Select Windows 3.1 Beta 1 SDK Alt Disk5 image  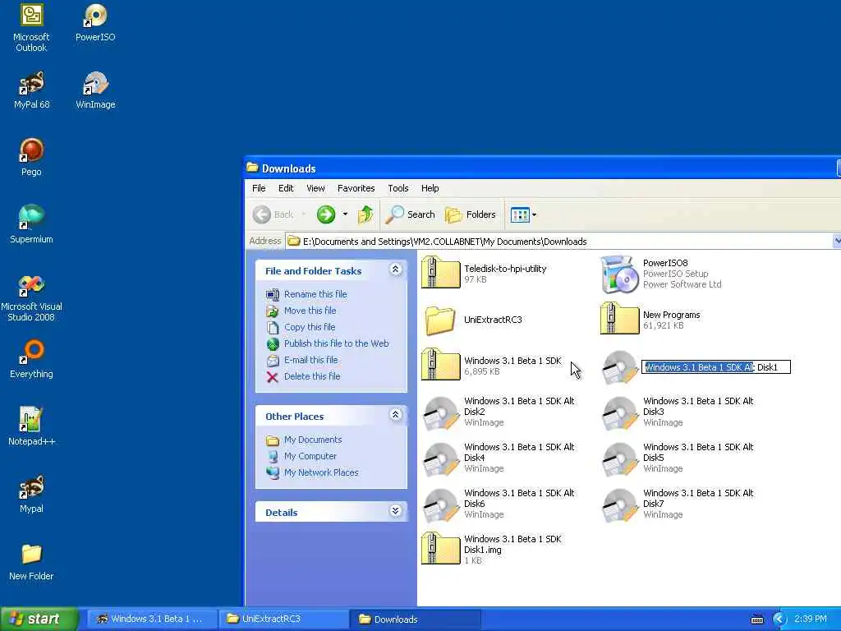point(678,458)
